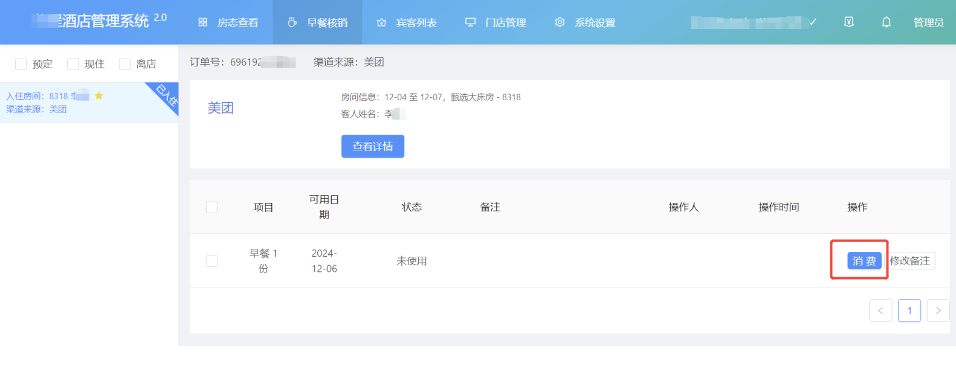
Task: Click the monitor icon beside 门店管理
Action: pos(470,22)
